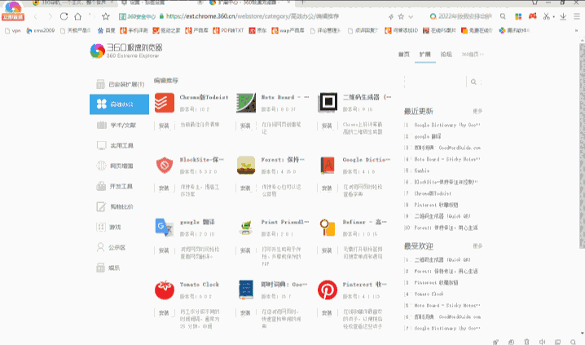Open the colorful grid apps icon in toolbar

tap(518, 16)
